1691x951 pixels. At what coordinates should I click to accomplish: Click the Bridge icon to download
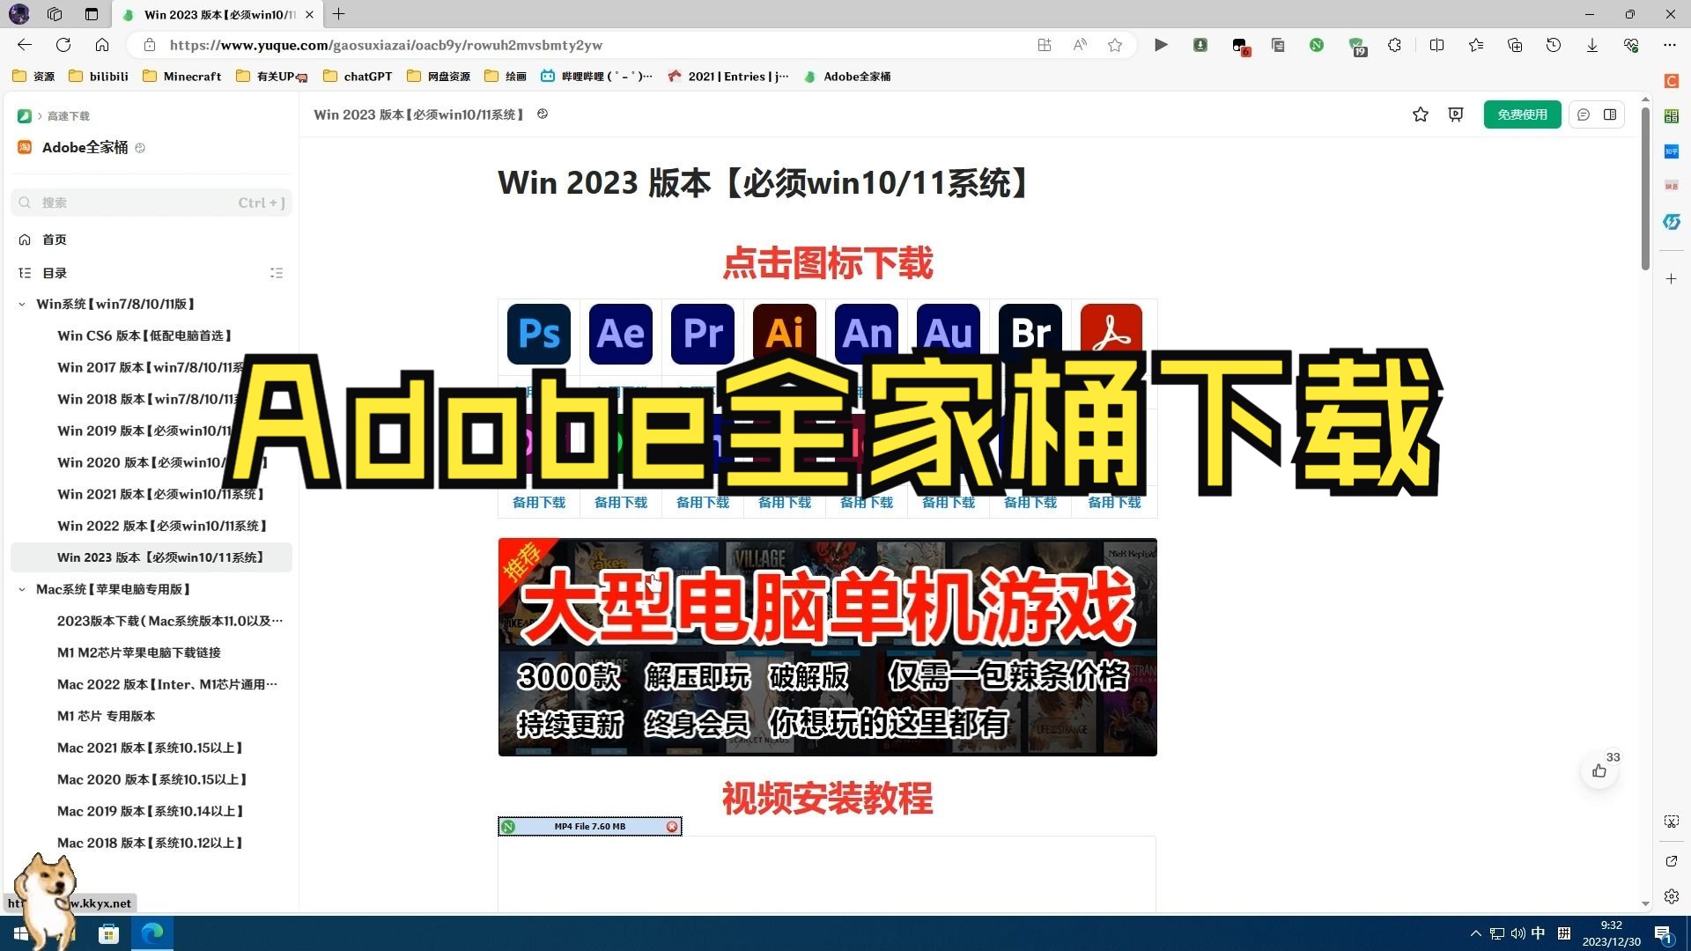click(x=1029, y=333)
